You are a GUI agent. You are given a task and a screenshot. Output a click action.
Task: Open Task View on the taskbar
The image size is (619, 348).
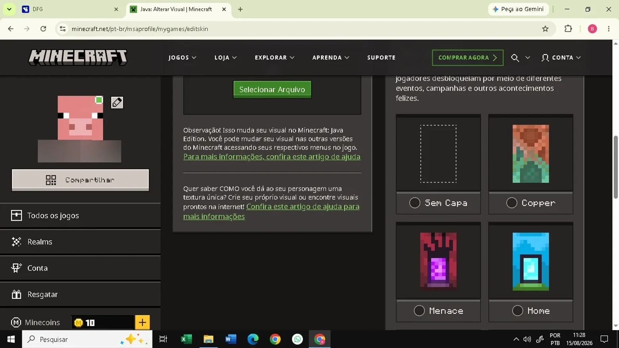tap(163, 339)
